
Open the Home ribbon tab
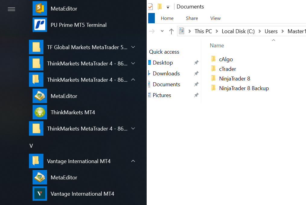coord(167,18)
